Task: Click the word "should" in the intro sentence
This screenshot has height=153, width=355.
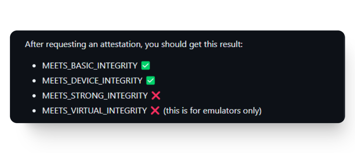Action: 172,45
